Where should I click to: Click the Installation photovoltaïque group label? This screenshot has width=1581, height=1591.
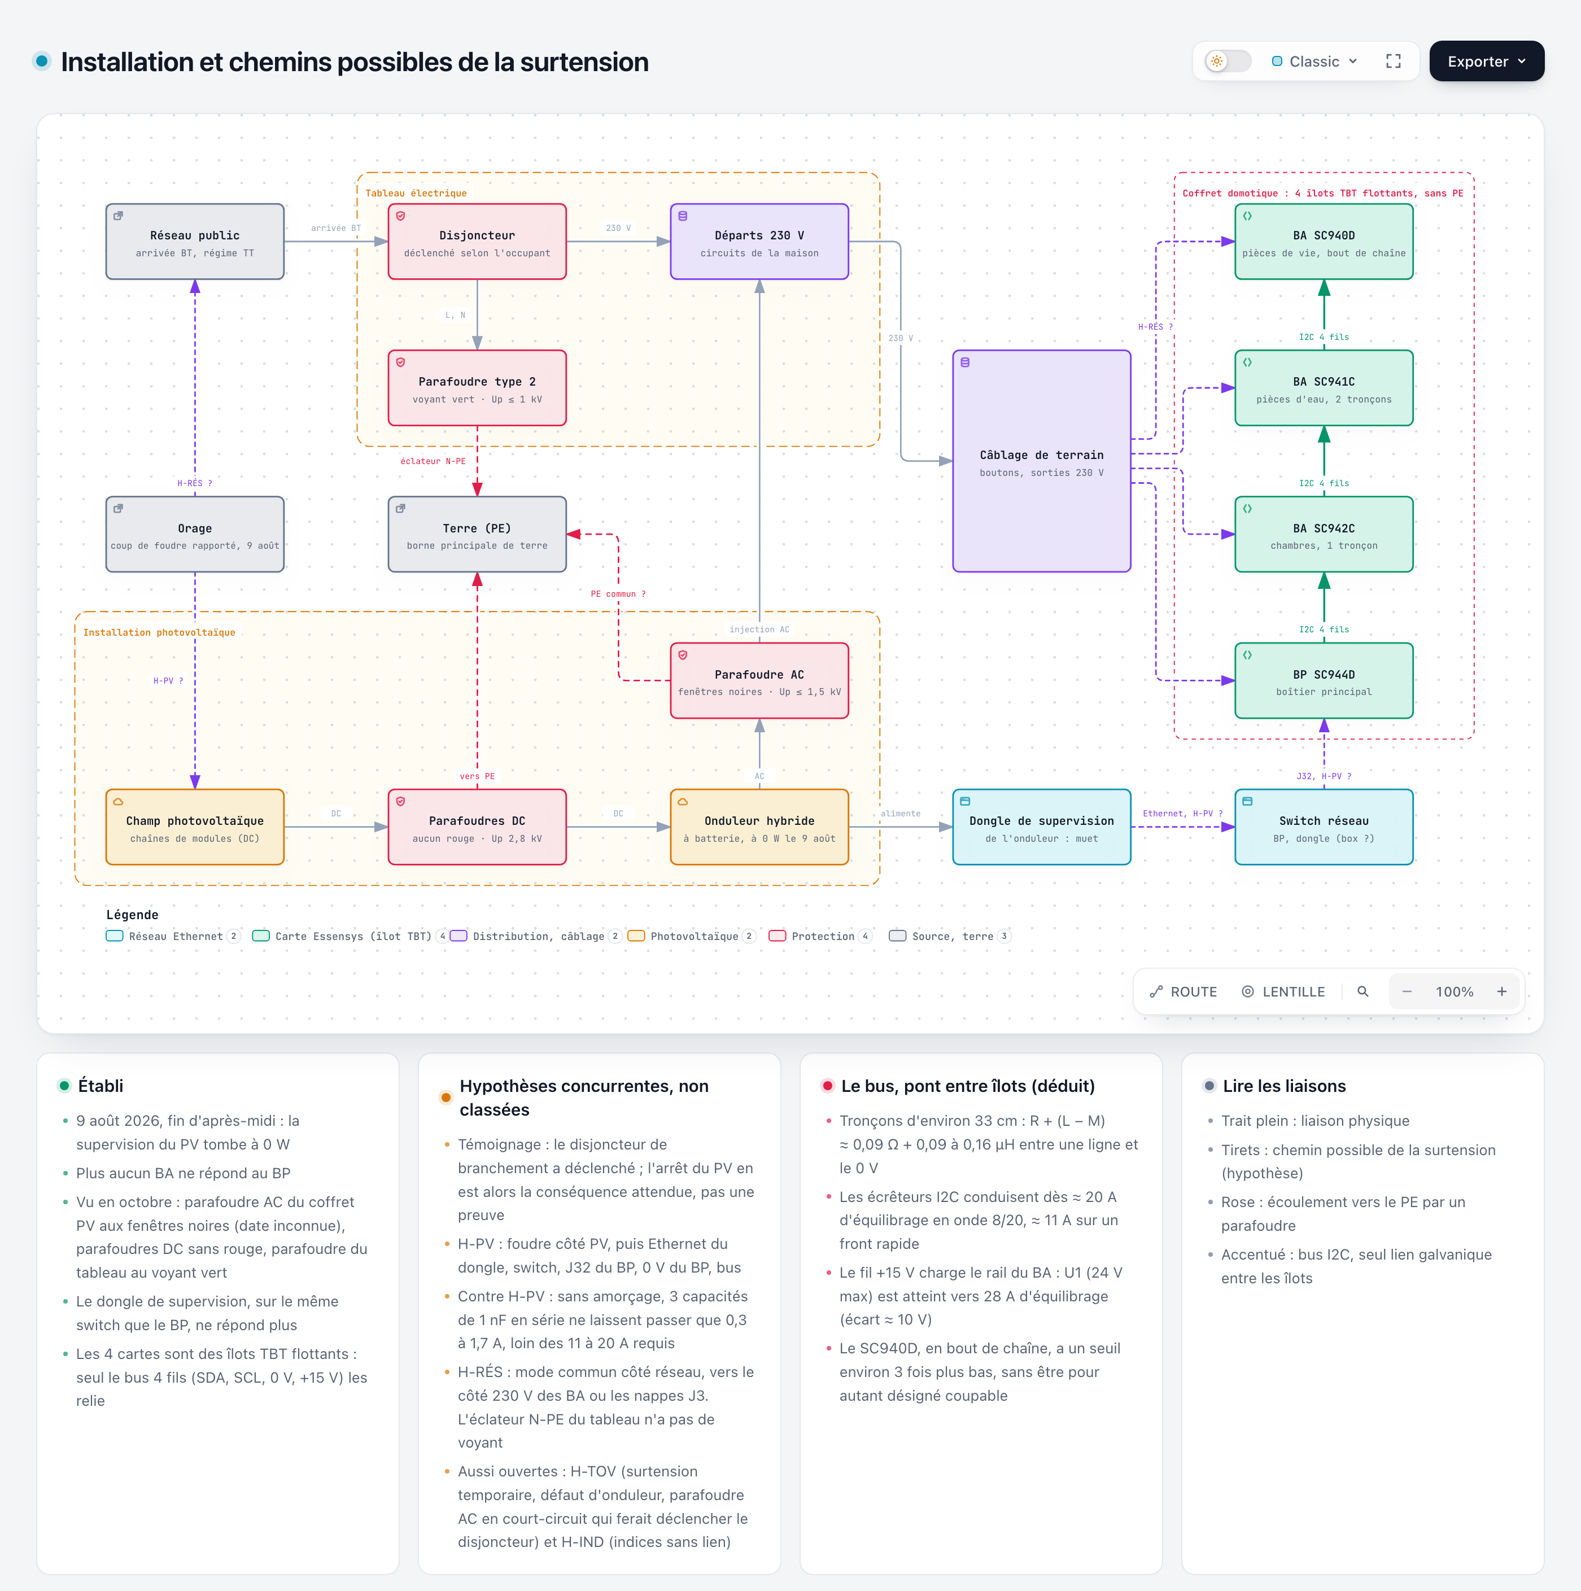(x=159, y=632)
